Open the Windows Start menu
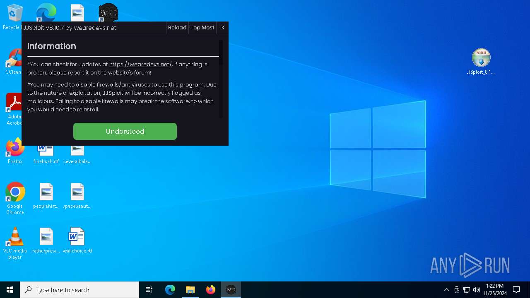 coord(10,290)
